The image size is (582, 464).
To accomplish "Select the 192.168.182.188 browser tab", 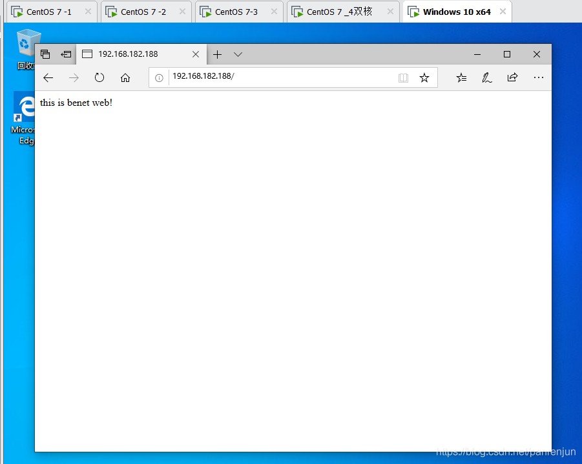I will click(141, 54).
